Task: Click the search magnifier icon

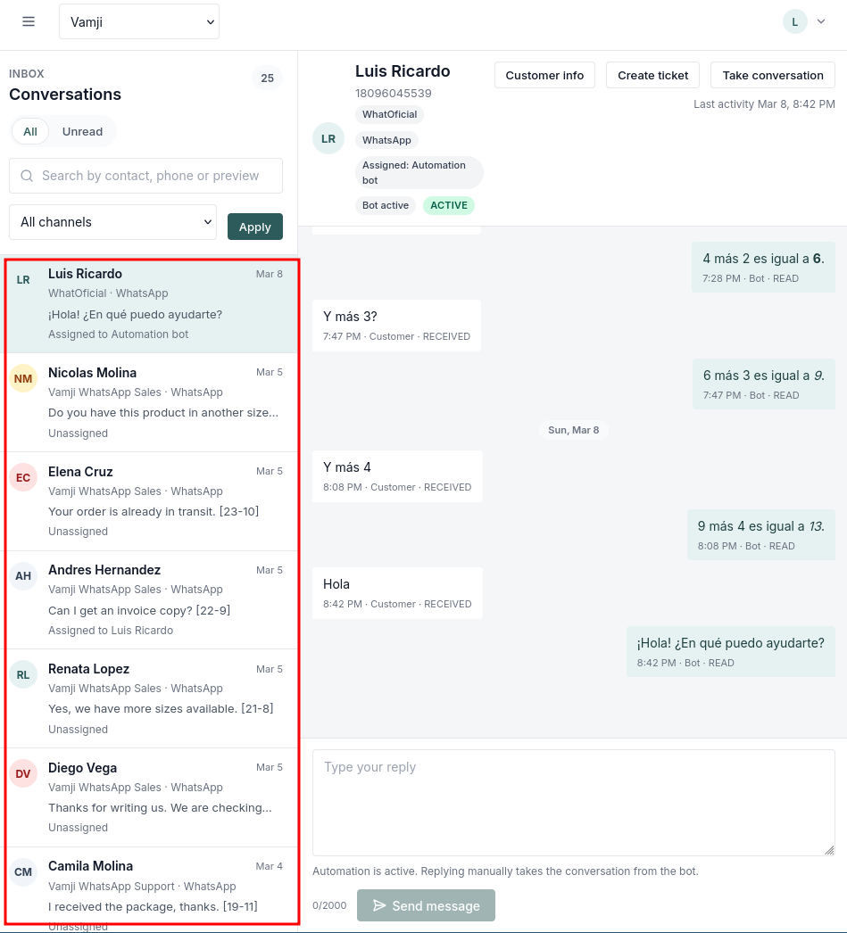Action: [x=27, y=176]
